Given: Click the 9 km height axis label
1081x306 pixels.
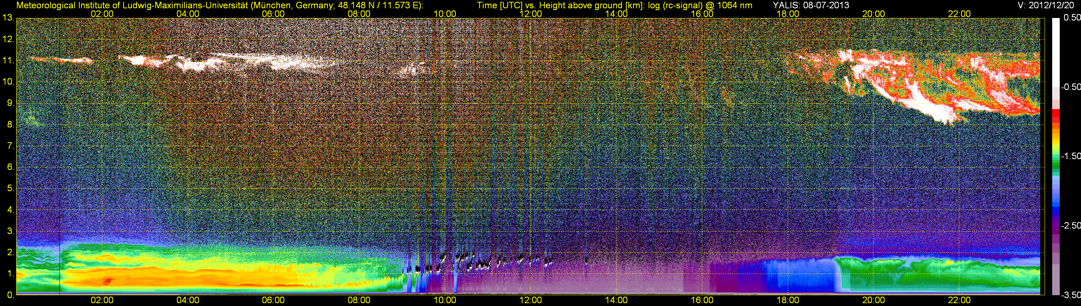Looking at the screenshot, I should (x=10, y=103).
